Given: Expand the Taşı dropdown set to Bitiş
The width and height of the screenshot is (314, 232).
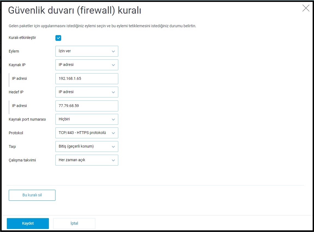Looking at the screenshot, I should pos(87,146).
